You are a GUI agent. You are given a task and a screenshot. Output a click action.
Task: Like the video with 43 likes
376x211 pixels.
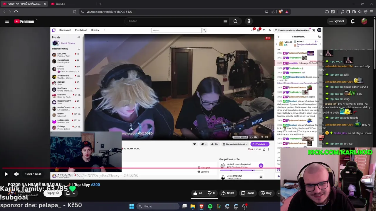pos(198,193)
